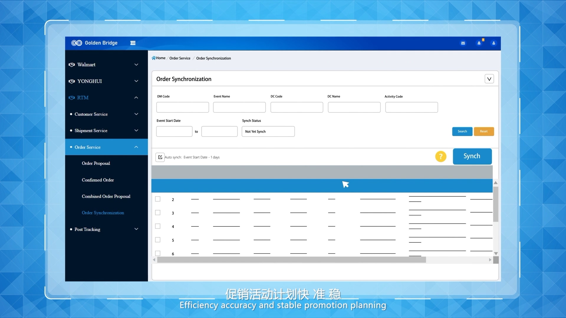
Task: Click the Golden Bridge logo icon
Action: click(77, 43)
